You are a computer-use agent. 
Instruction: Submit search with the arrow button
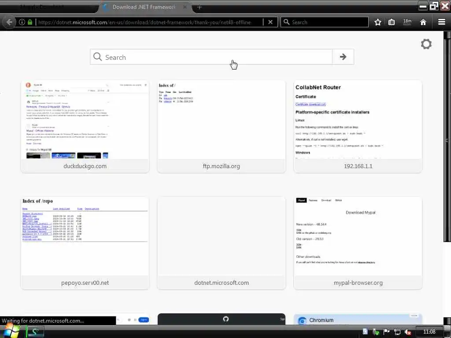coord(343,57)
